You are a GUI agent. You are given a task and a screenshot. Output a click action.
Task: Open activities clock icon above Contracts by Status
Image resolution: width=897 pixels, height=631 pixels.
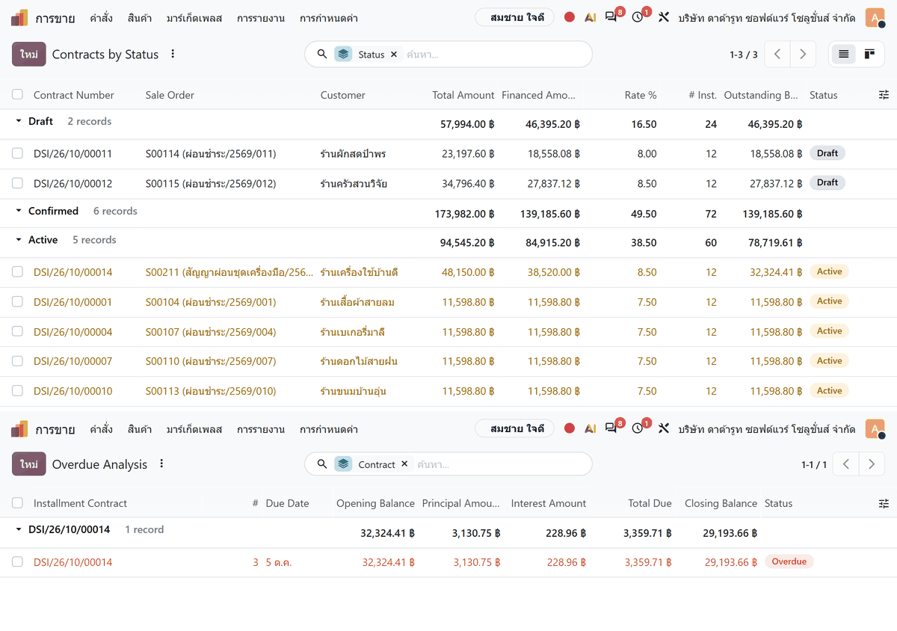tap(639, 17)
